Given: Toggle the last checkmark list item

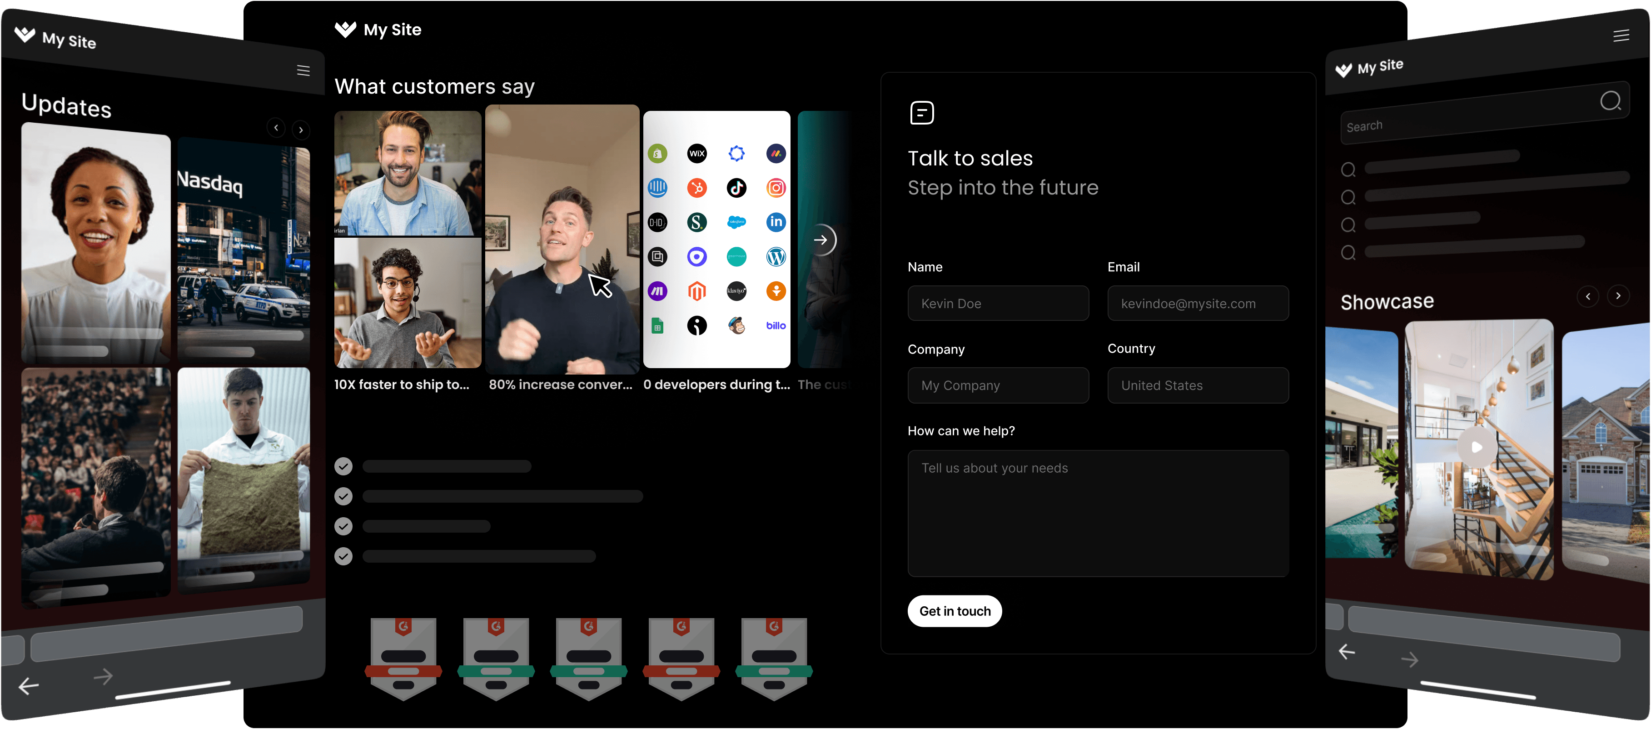Looking at the screenshot, I should click(x=343, y=556).
